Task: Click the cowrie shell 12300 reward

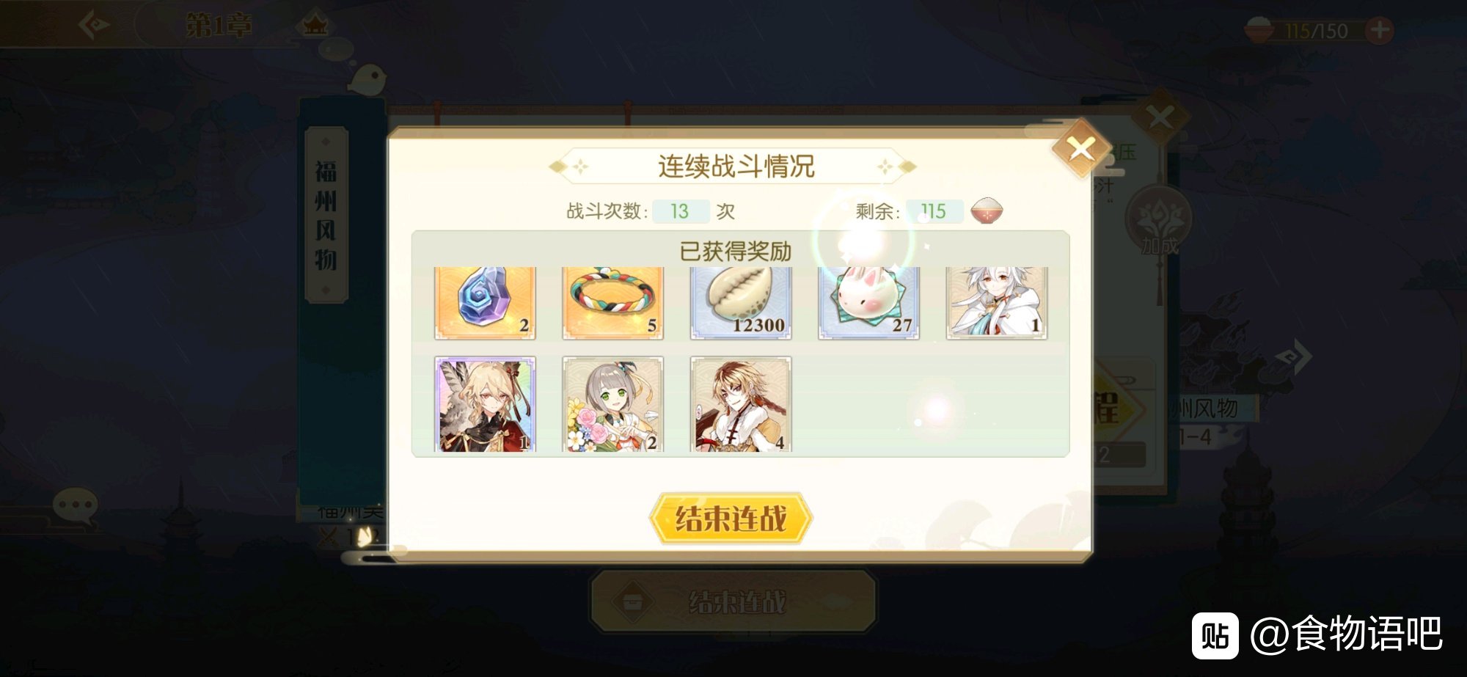Action: tap(741, 303)
